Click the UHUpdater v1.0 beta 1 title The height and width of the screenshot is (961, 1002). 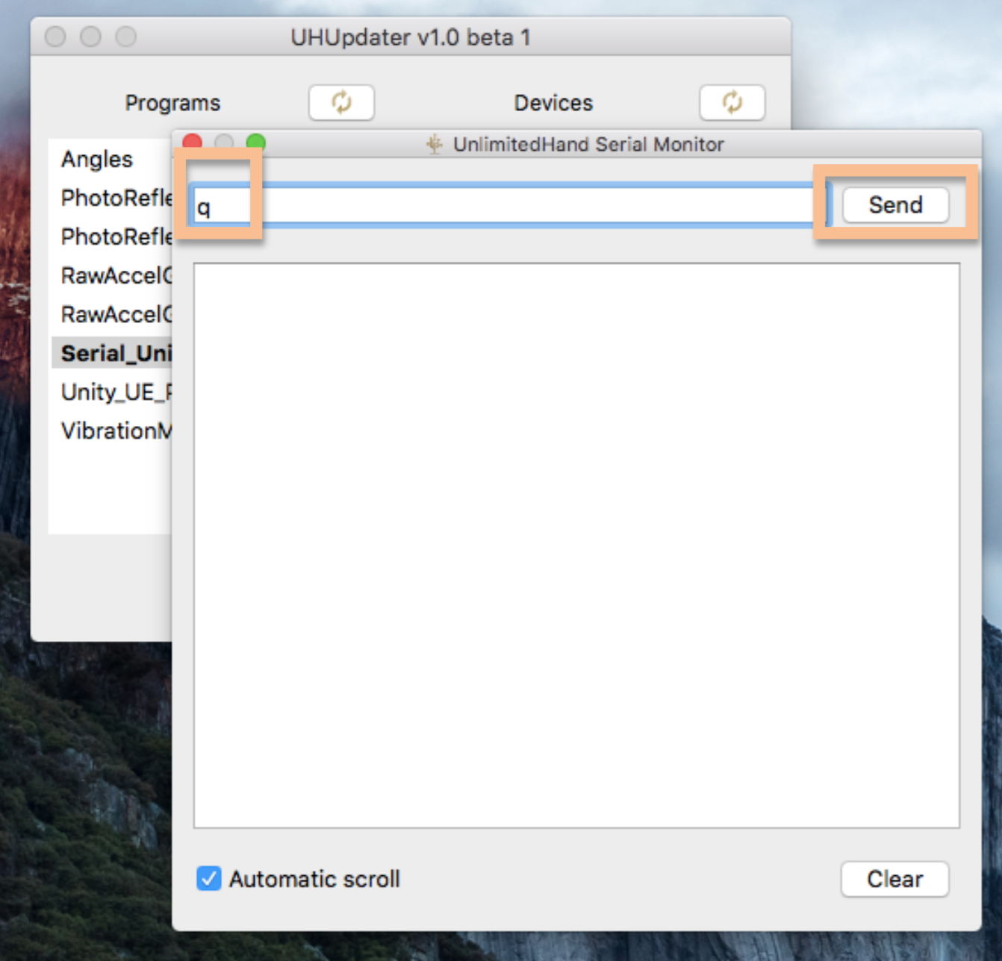click(x=411, y=37)
